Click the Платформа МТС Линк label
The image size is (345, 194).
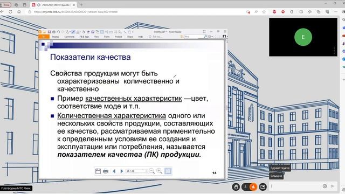click(16, 188)
